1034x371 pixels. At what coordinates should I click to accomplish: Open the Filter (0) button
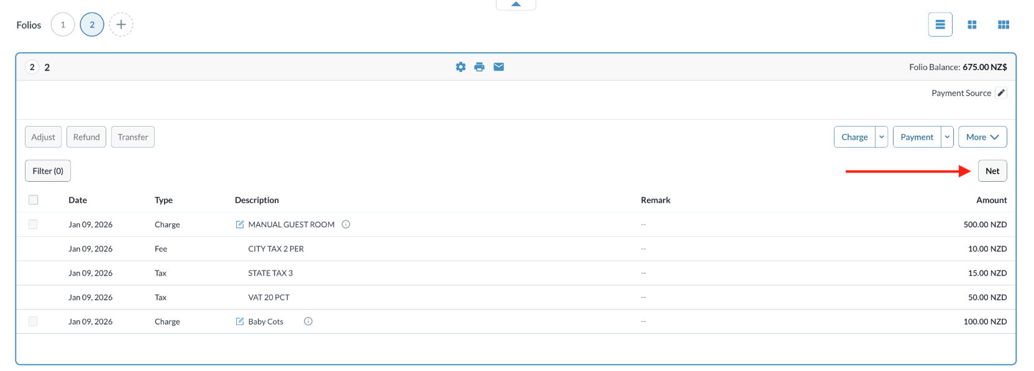[48, 171]
